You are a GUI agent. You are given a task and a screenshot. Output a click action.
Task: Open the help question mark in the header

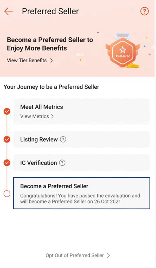click(145, 11)
